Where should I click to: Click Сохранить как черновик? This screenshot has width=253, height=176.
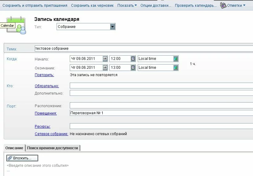click(92, 5)
